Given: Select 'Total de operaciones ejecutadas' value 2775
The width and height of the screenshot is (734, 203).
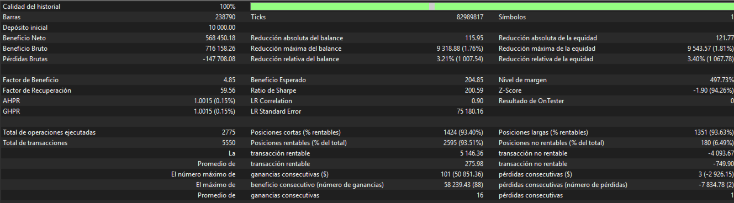Looking at the screenshot, I should (x=229, y=132).
